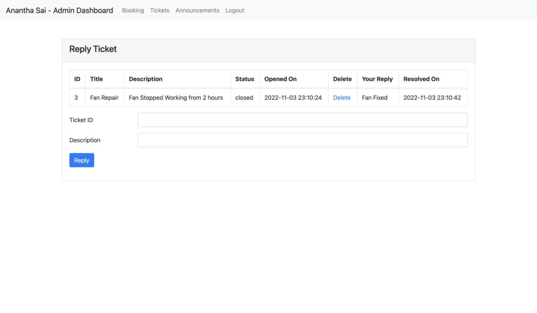Image resolution: width=537 pixels, height=313 pixels.
Task: Focus the Description input field
Action: [303, 140]
